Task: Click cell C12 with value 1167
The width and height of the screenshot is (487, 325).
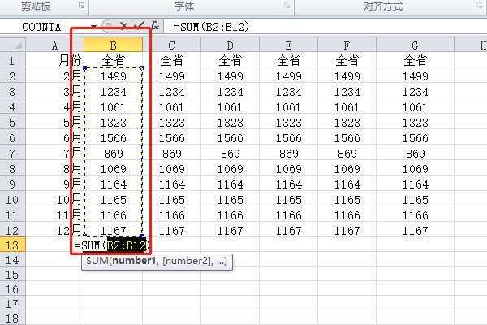Action: pyautogui.click(x=172, y=230)
